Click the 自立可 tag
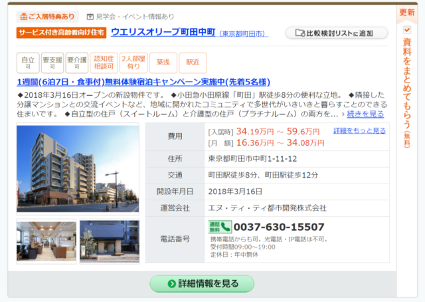The image size is (425, 302). [28, 63]
